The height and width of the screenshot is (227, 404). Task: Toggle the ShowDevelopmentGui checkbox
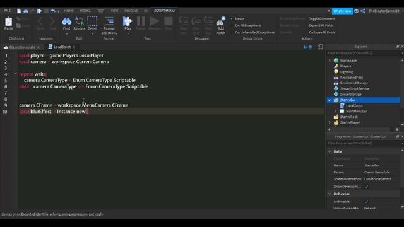coord(366,187)
